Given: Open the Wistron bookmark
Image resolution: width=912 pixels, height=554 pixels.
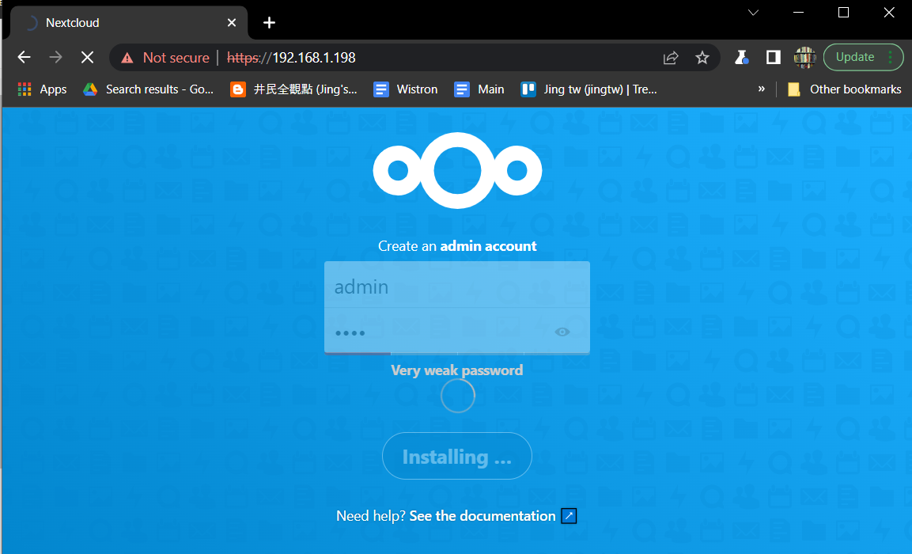Looking at the screenshot, I should pos(406,89).
